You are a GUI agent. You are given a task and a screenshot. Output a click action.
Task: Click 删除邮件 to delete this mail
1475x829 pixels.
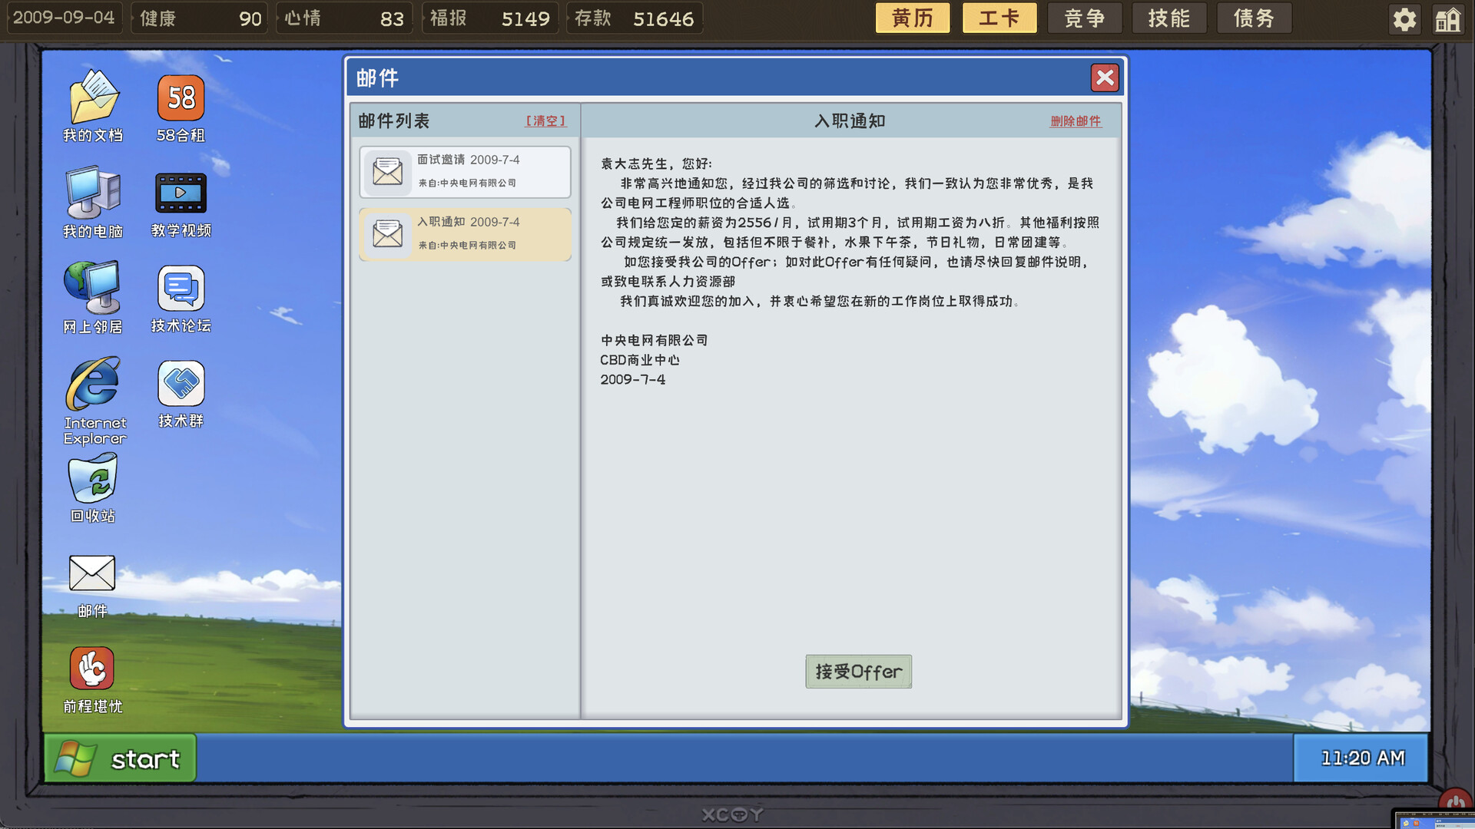click(x=1076, y=121)
